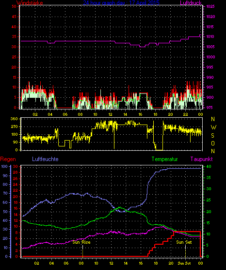This screenshot has height=270, width=226.
Task: Click the 'W' compass direction label
Action: coord(213,127)
